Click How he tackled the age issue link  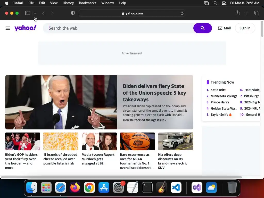[145, 120]
